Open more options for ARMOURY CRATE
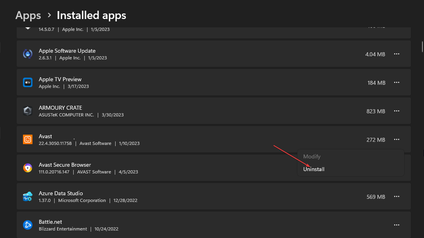 [396, 111]
